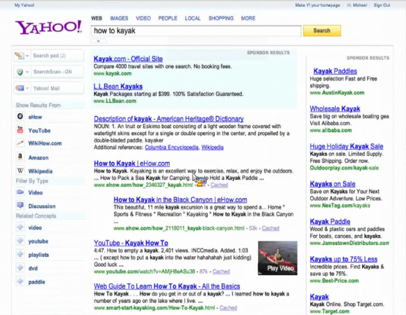Open Web Guide To Learn How To Kayak
The height and width of the screenshot is (315, 406).
tap(167, 286)
